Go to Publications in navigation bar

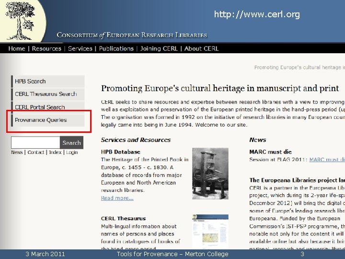[116, 48]
